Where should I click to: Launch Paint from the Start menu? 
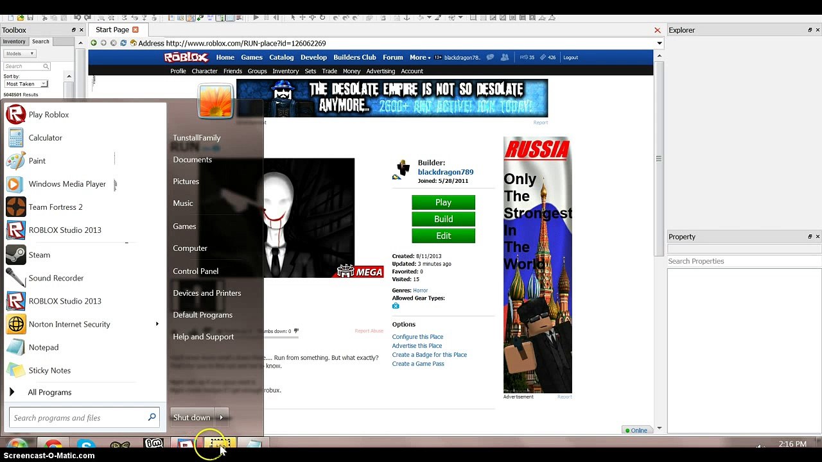point(16,161)
